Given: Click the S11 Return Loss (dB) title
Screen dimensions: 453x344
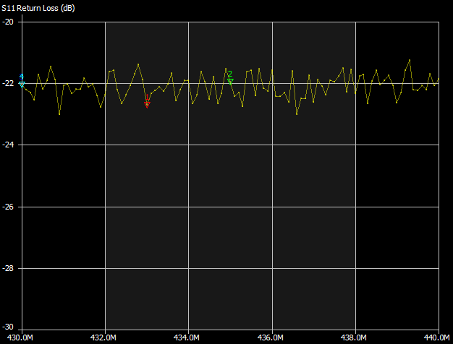Looking at the screenshot, I should (38, 8).
